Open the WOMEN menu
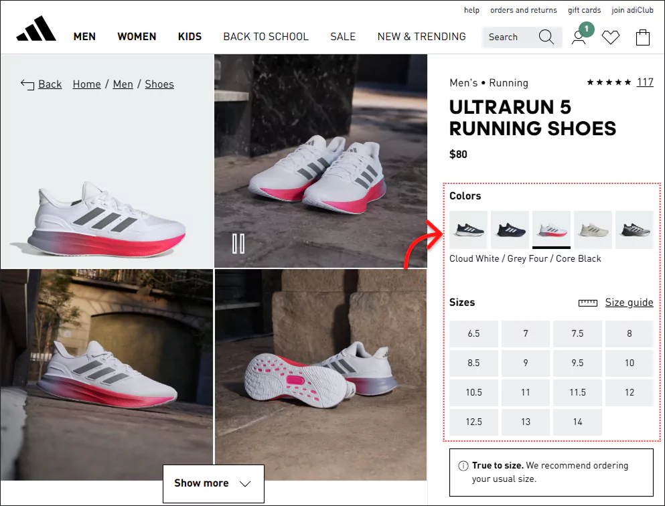Image resolution: width=665 pixels, height=506 pixels. pos(137,37)
